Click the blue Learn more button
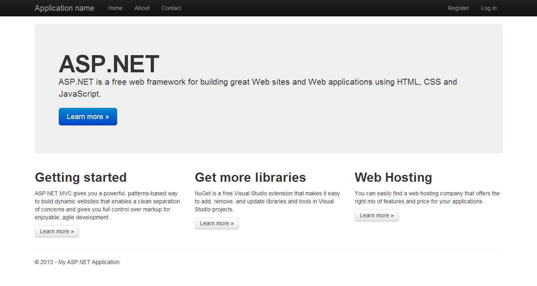This screenshot has width=537, height=286. click(88, 117)
